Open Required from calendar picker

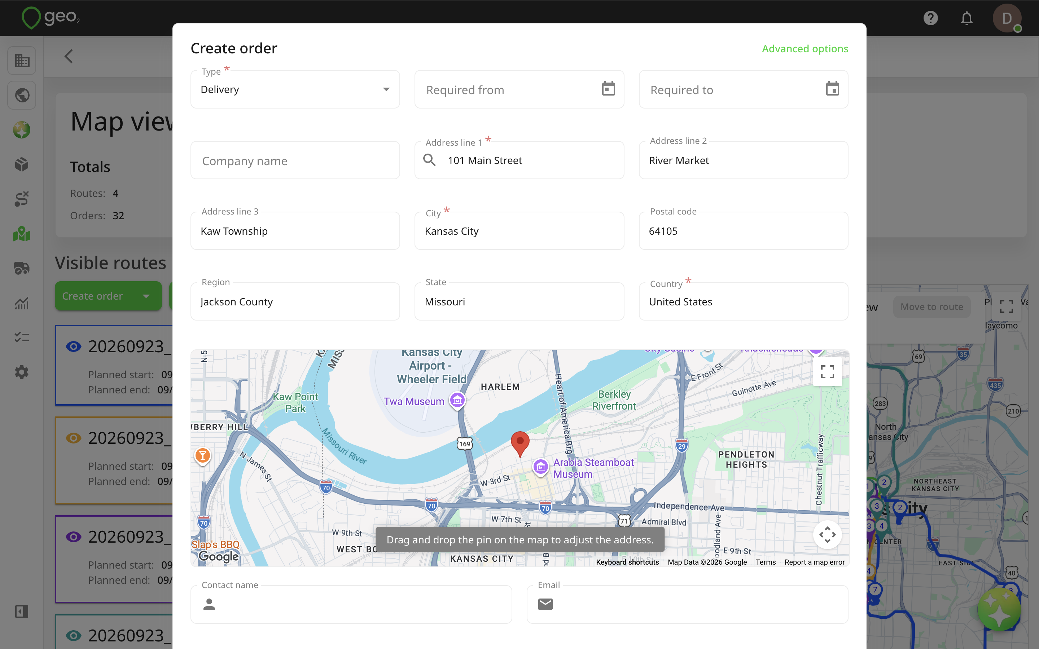(x=608, y=89)
